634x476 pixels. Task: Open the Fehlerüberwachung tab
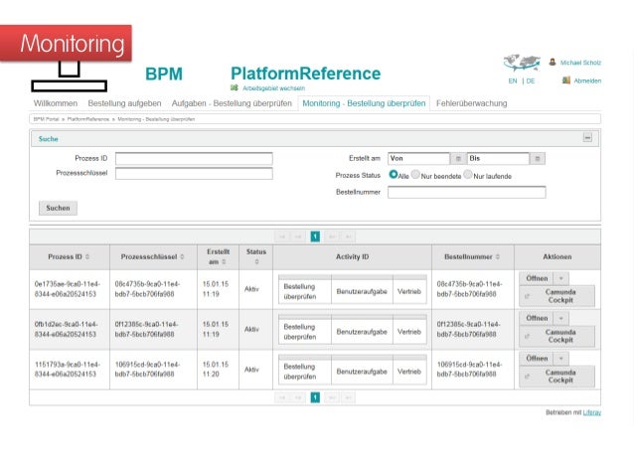point(471,103)
